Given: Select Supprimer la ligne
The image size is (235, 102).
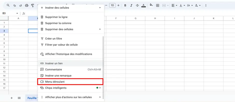Looking at the screenshot, I should click(x=71, y=17).
